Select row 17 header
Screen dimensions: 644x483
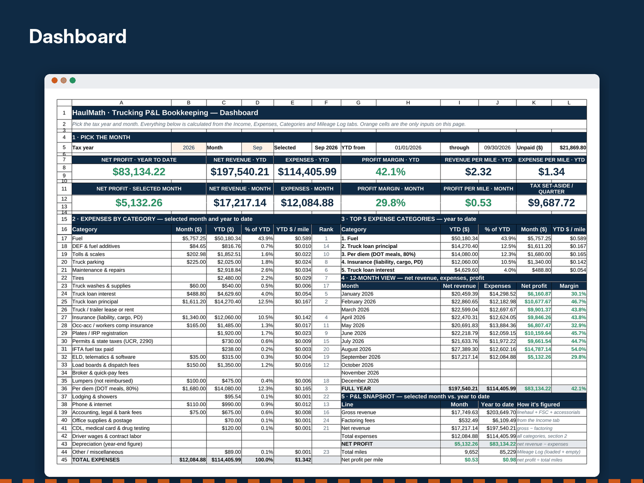click(64, 238)
